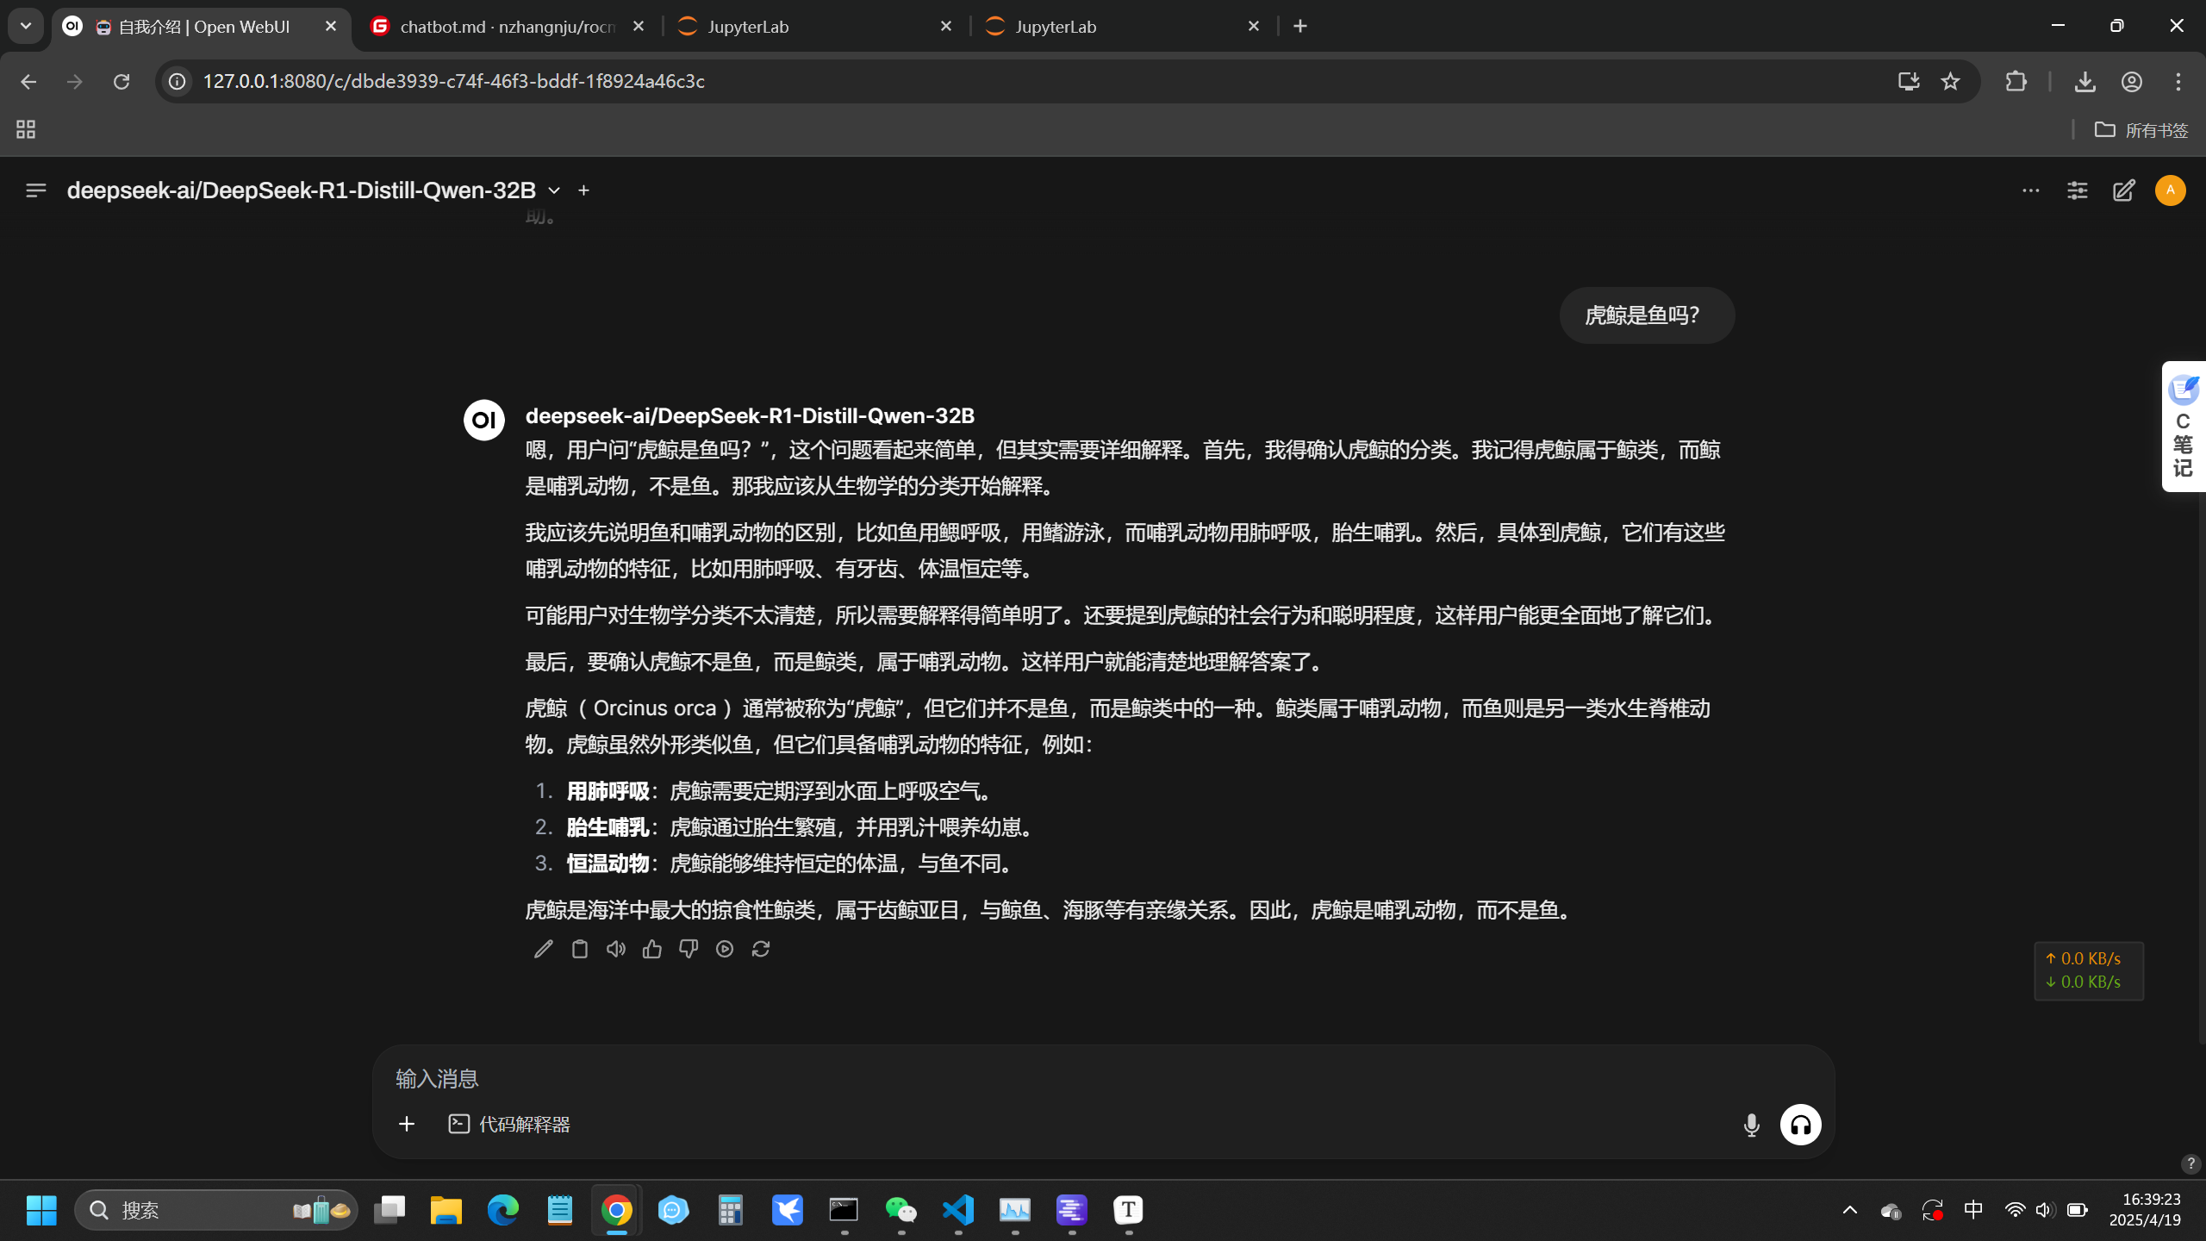Switch to the chatbot.md tab
The image size is (2206, 1241).
tap(508, 27)
